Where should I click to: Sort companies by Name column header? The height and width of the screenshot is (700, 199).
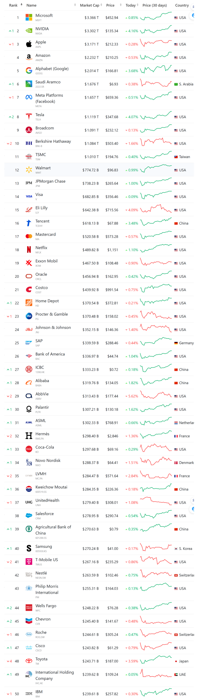(32, 5)
